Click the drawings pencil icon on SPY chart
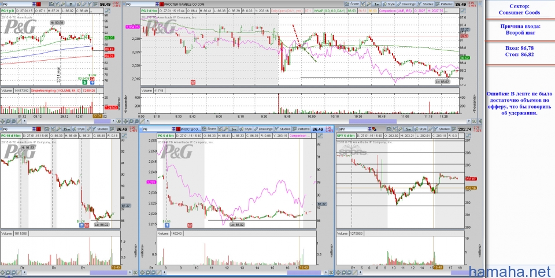 (430, 129)
